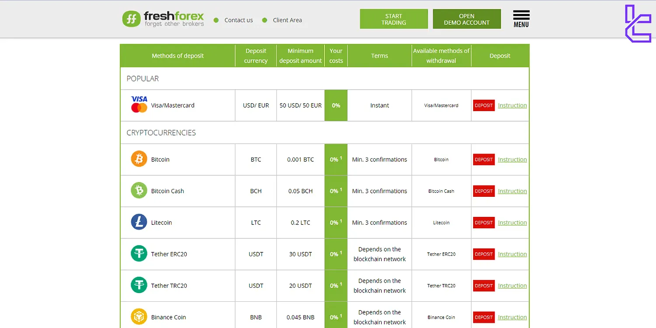
Task: Click the OPEN DEMO ACCOUNT button
Action: (x=467, y=19)
